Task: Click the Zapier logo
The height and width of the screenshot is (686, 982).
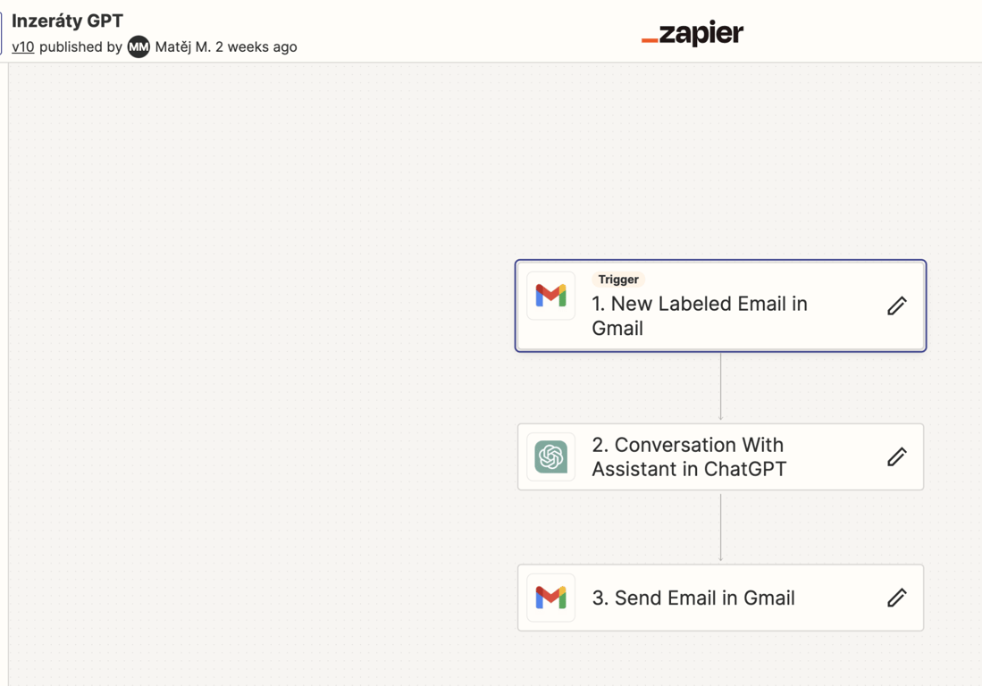Action: [692, 34]
